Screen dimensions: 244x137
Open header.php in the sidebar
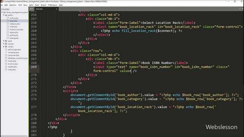pos(12,67)
